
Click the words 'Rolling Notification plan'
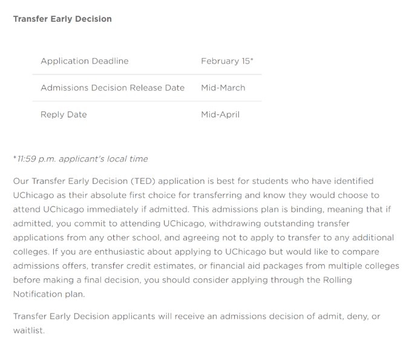[182, 287]
